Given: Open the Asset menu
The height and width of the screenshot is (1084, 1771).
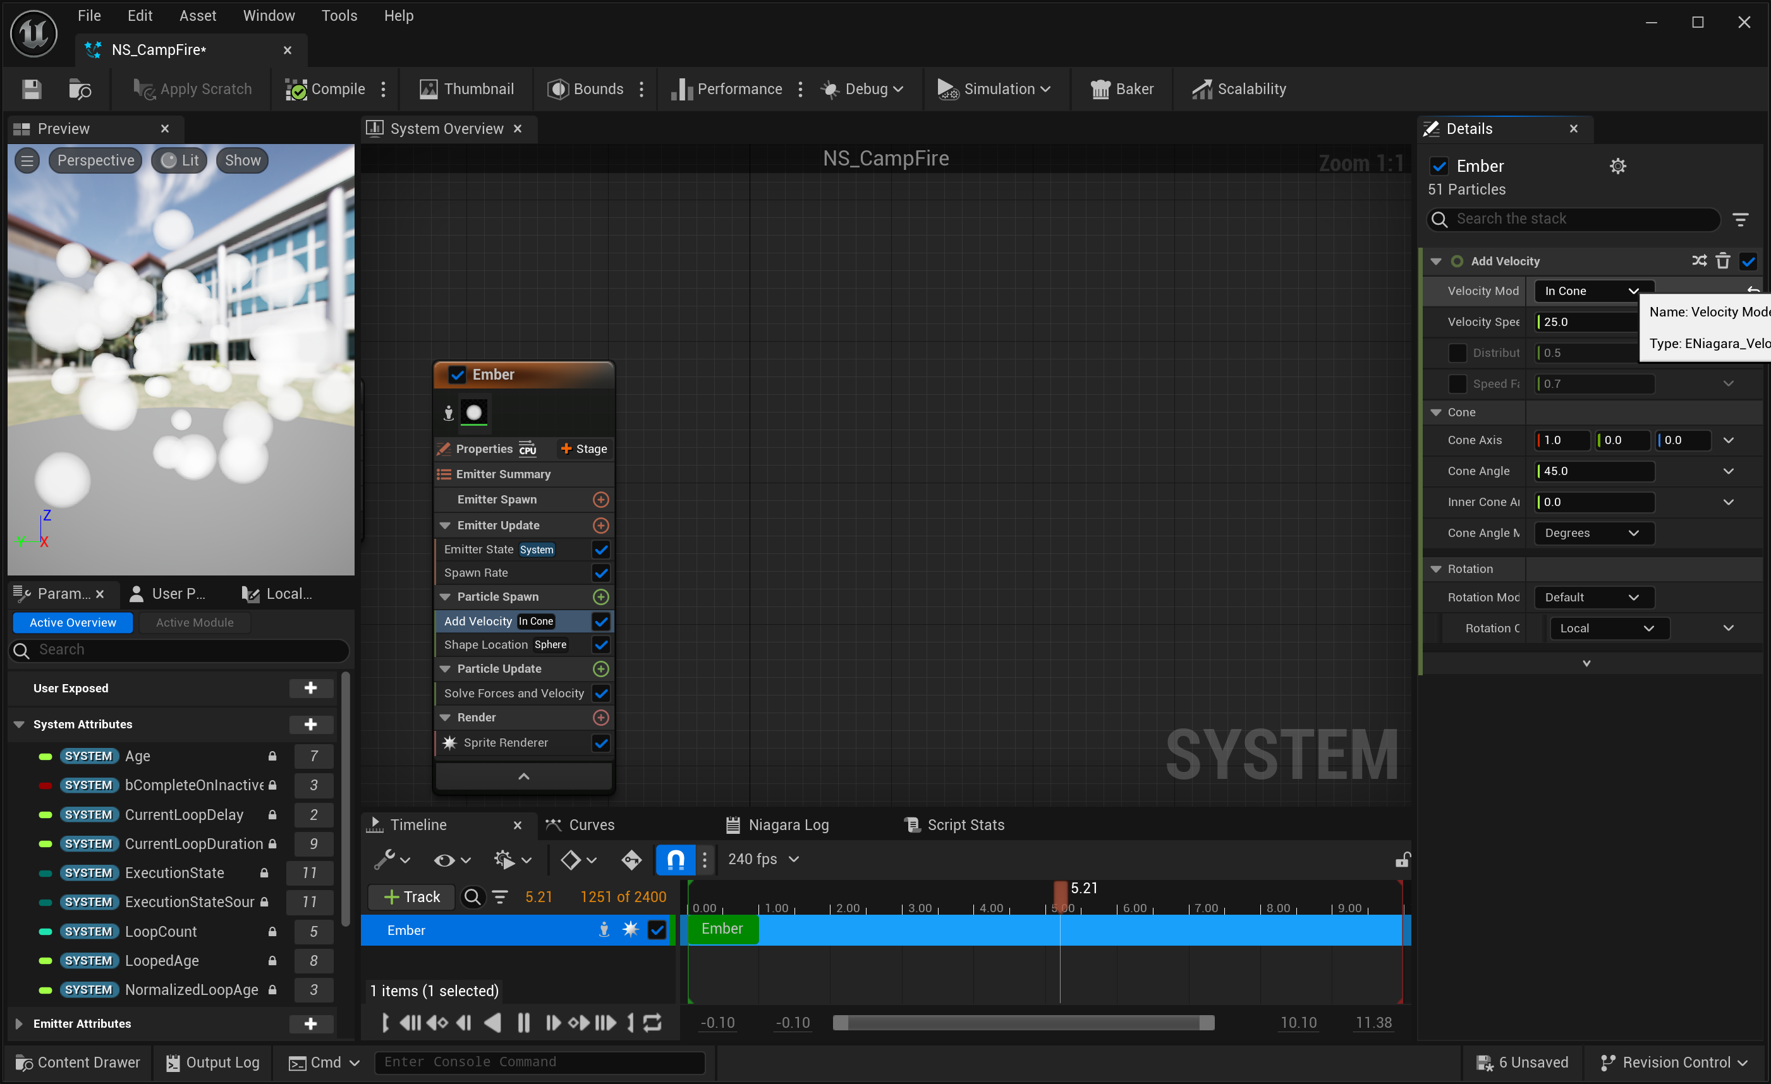Looking at the screenshot, I should [x=197, y=16].
